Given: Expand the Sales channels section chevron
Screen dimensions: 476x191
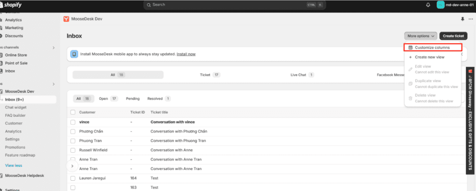Looking at the screenshot, I should (54, 48).
